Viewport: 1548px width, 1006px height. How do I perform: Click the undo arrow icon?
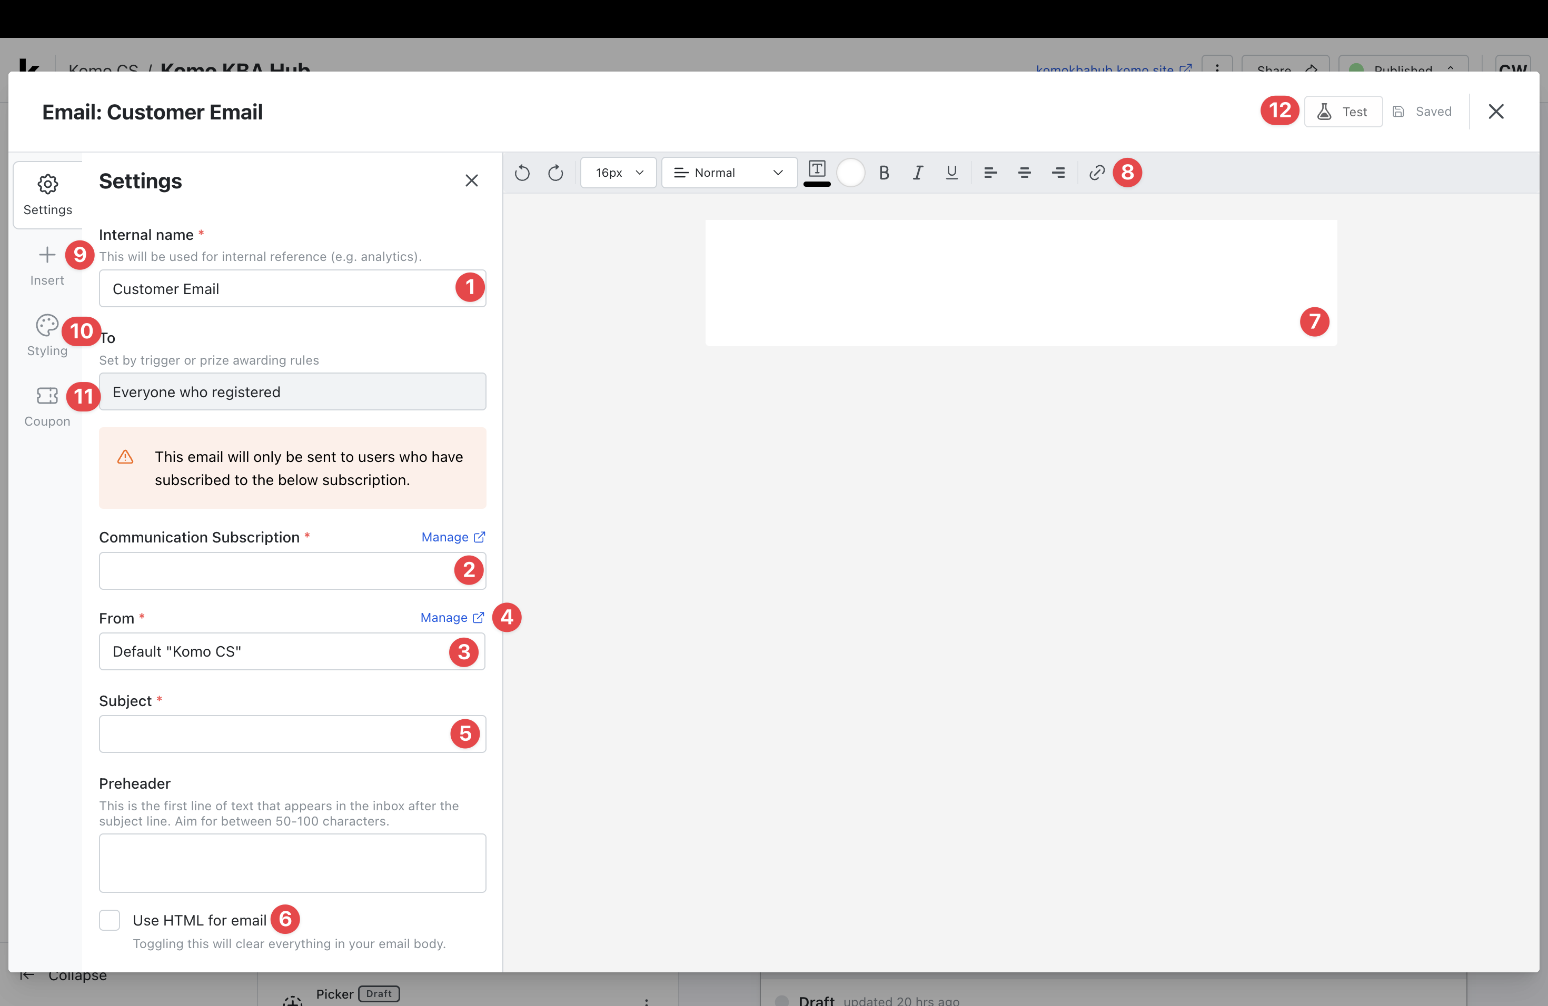click(x=522, y=173)
